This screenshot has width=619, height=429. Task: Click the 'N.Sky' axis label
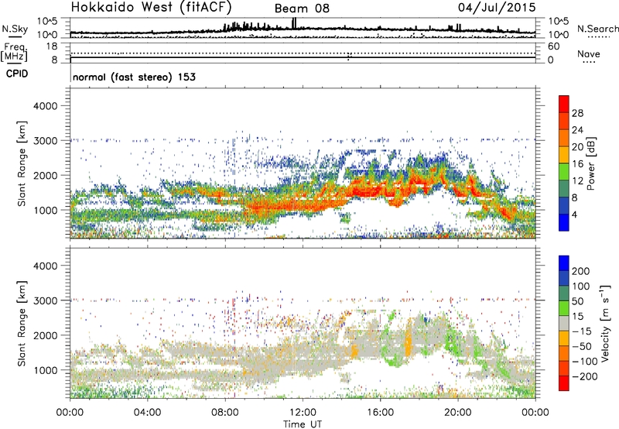[15, 29]
